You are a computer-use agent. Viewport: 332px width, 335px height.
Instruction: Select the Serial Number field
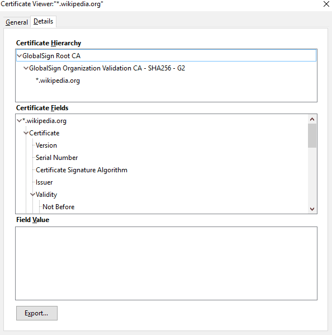pos(57,158)
